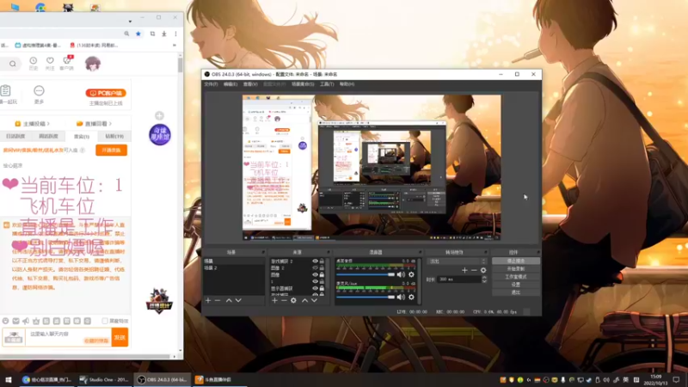Viewport: 688px width, 387px height.
Task: Adjust the desktop audio volume slider
Action: pyautogui.click(x=365, y=274)
